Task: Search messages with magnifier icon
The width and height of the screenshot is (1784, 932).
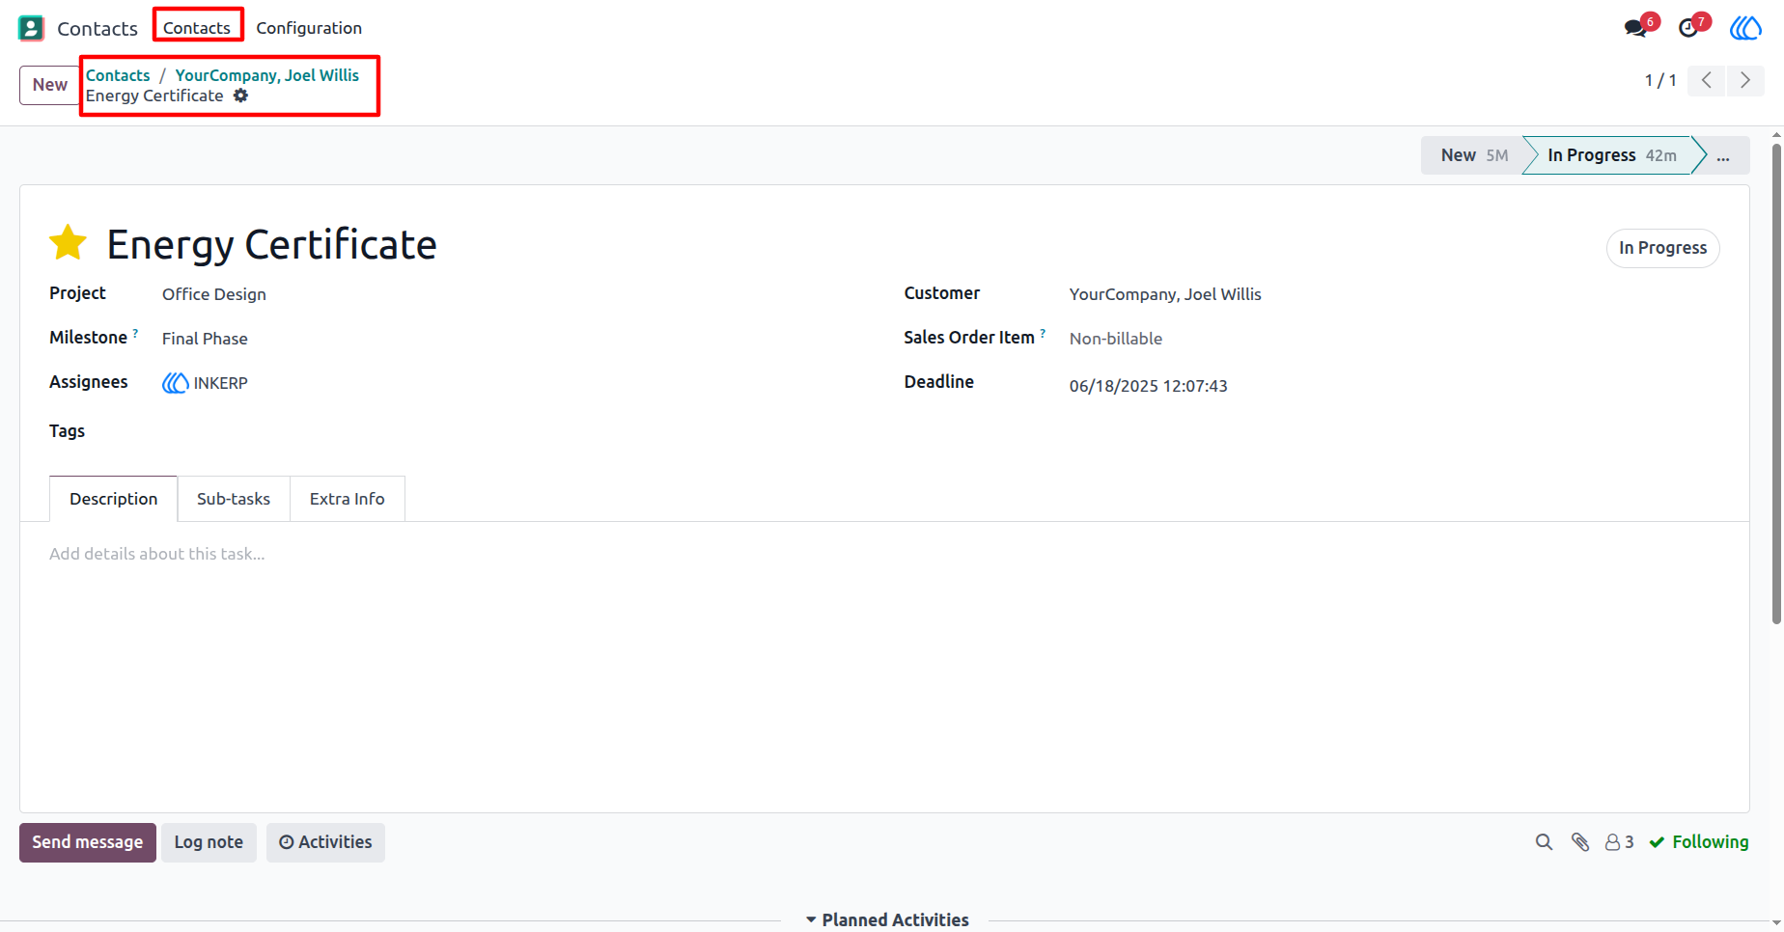Action: click(1544, 842)
